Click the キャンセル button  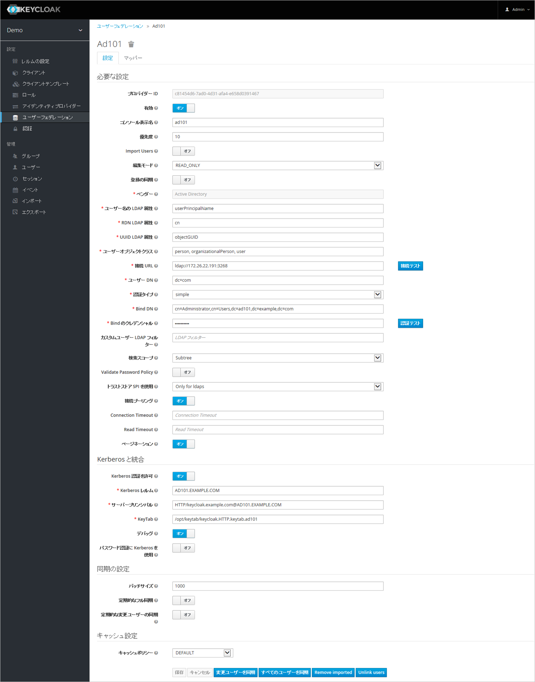[200, 672]
